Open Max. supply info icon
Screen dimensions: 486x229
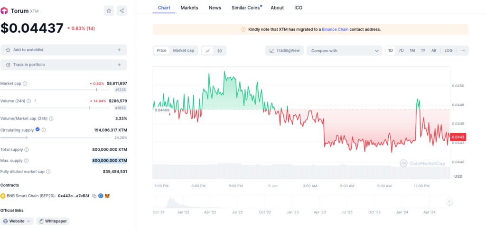click(x=27, y=161)
